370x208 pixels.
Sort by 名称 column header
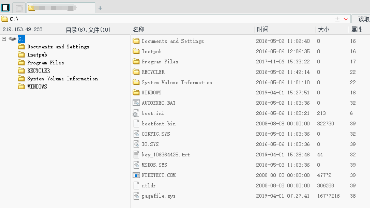tap(139, 29)
